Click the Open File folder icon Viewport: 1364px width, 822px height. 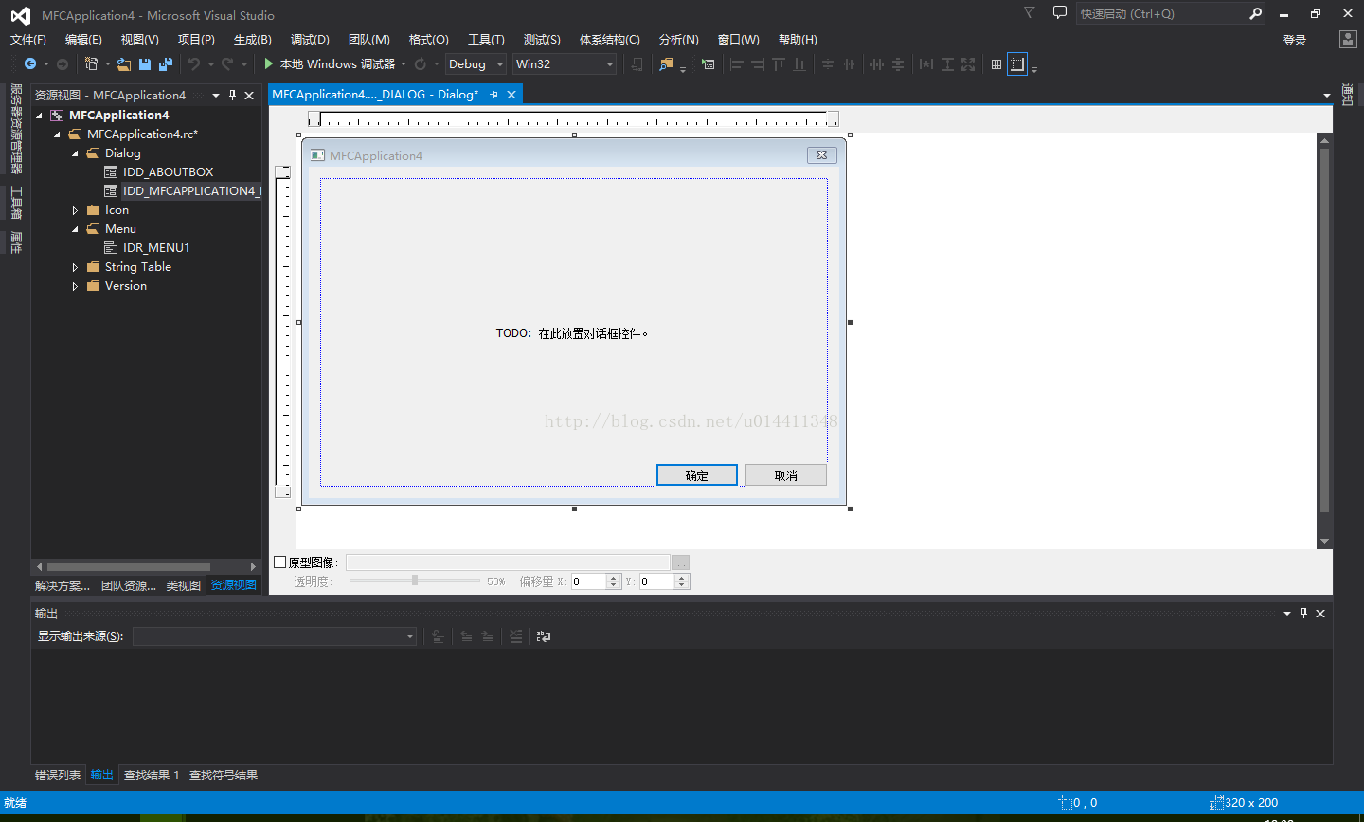click(124, 63)
